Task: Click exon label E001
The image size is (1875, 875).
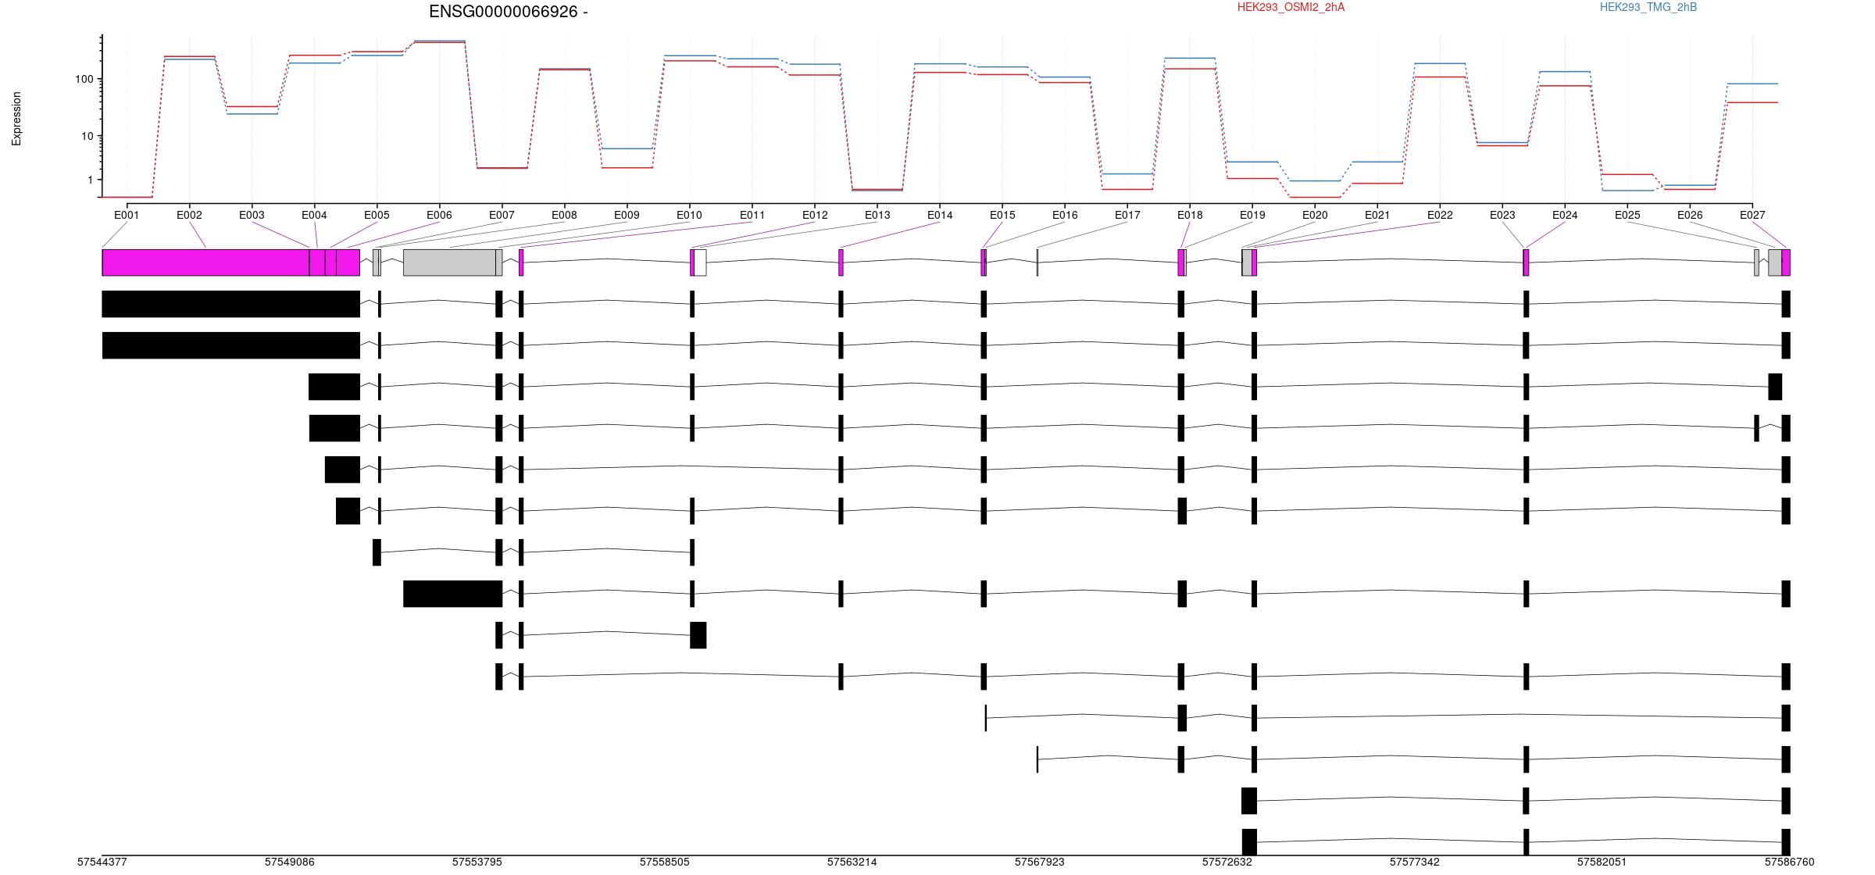Action: pos(127,215)
